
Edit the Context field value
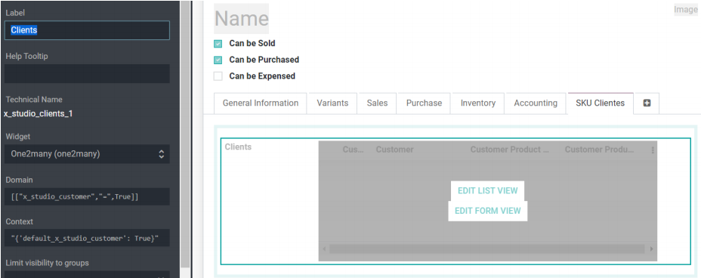[x=87, y=238]
